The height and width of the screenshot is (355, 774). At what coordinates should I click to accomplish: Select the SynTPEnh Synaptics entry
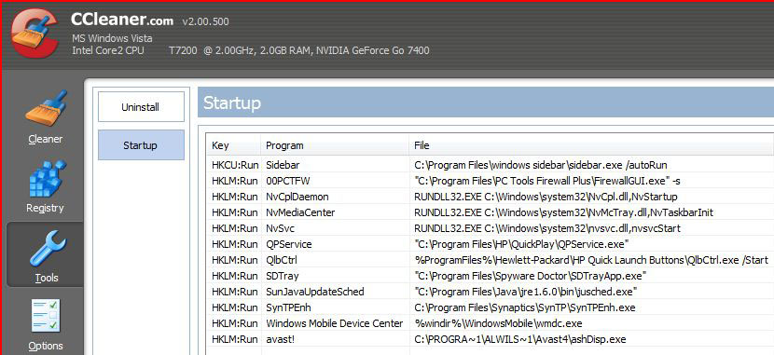coord(491,307)
